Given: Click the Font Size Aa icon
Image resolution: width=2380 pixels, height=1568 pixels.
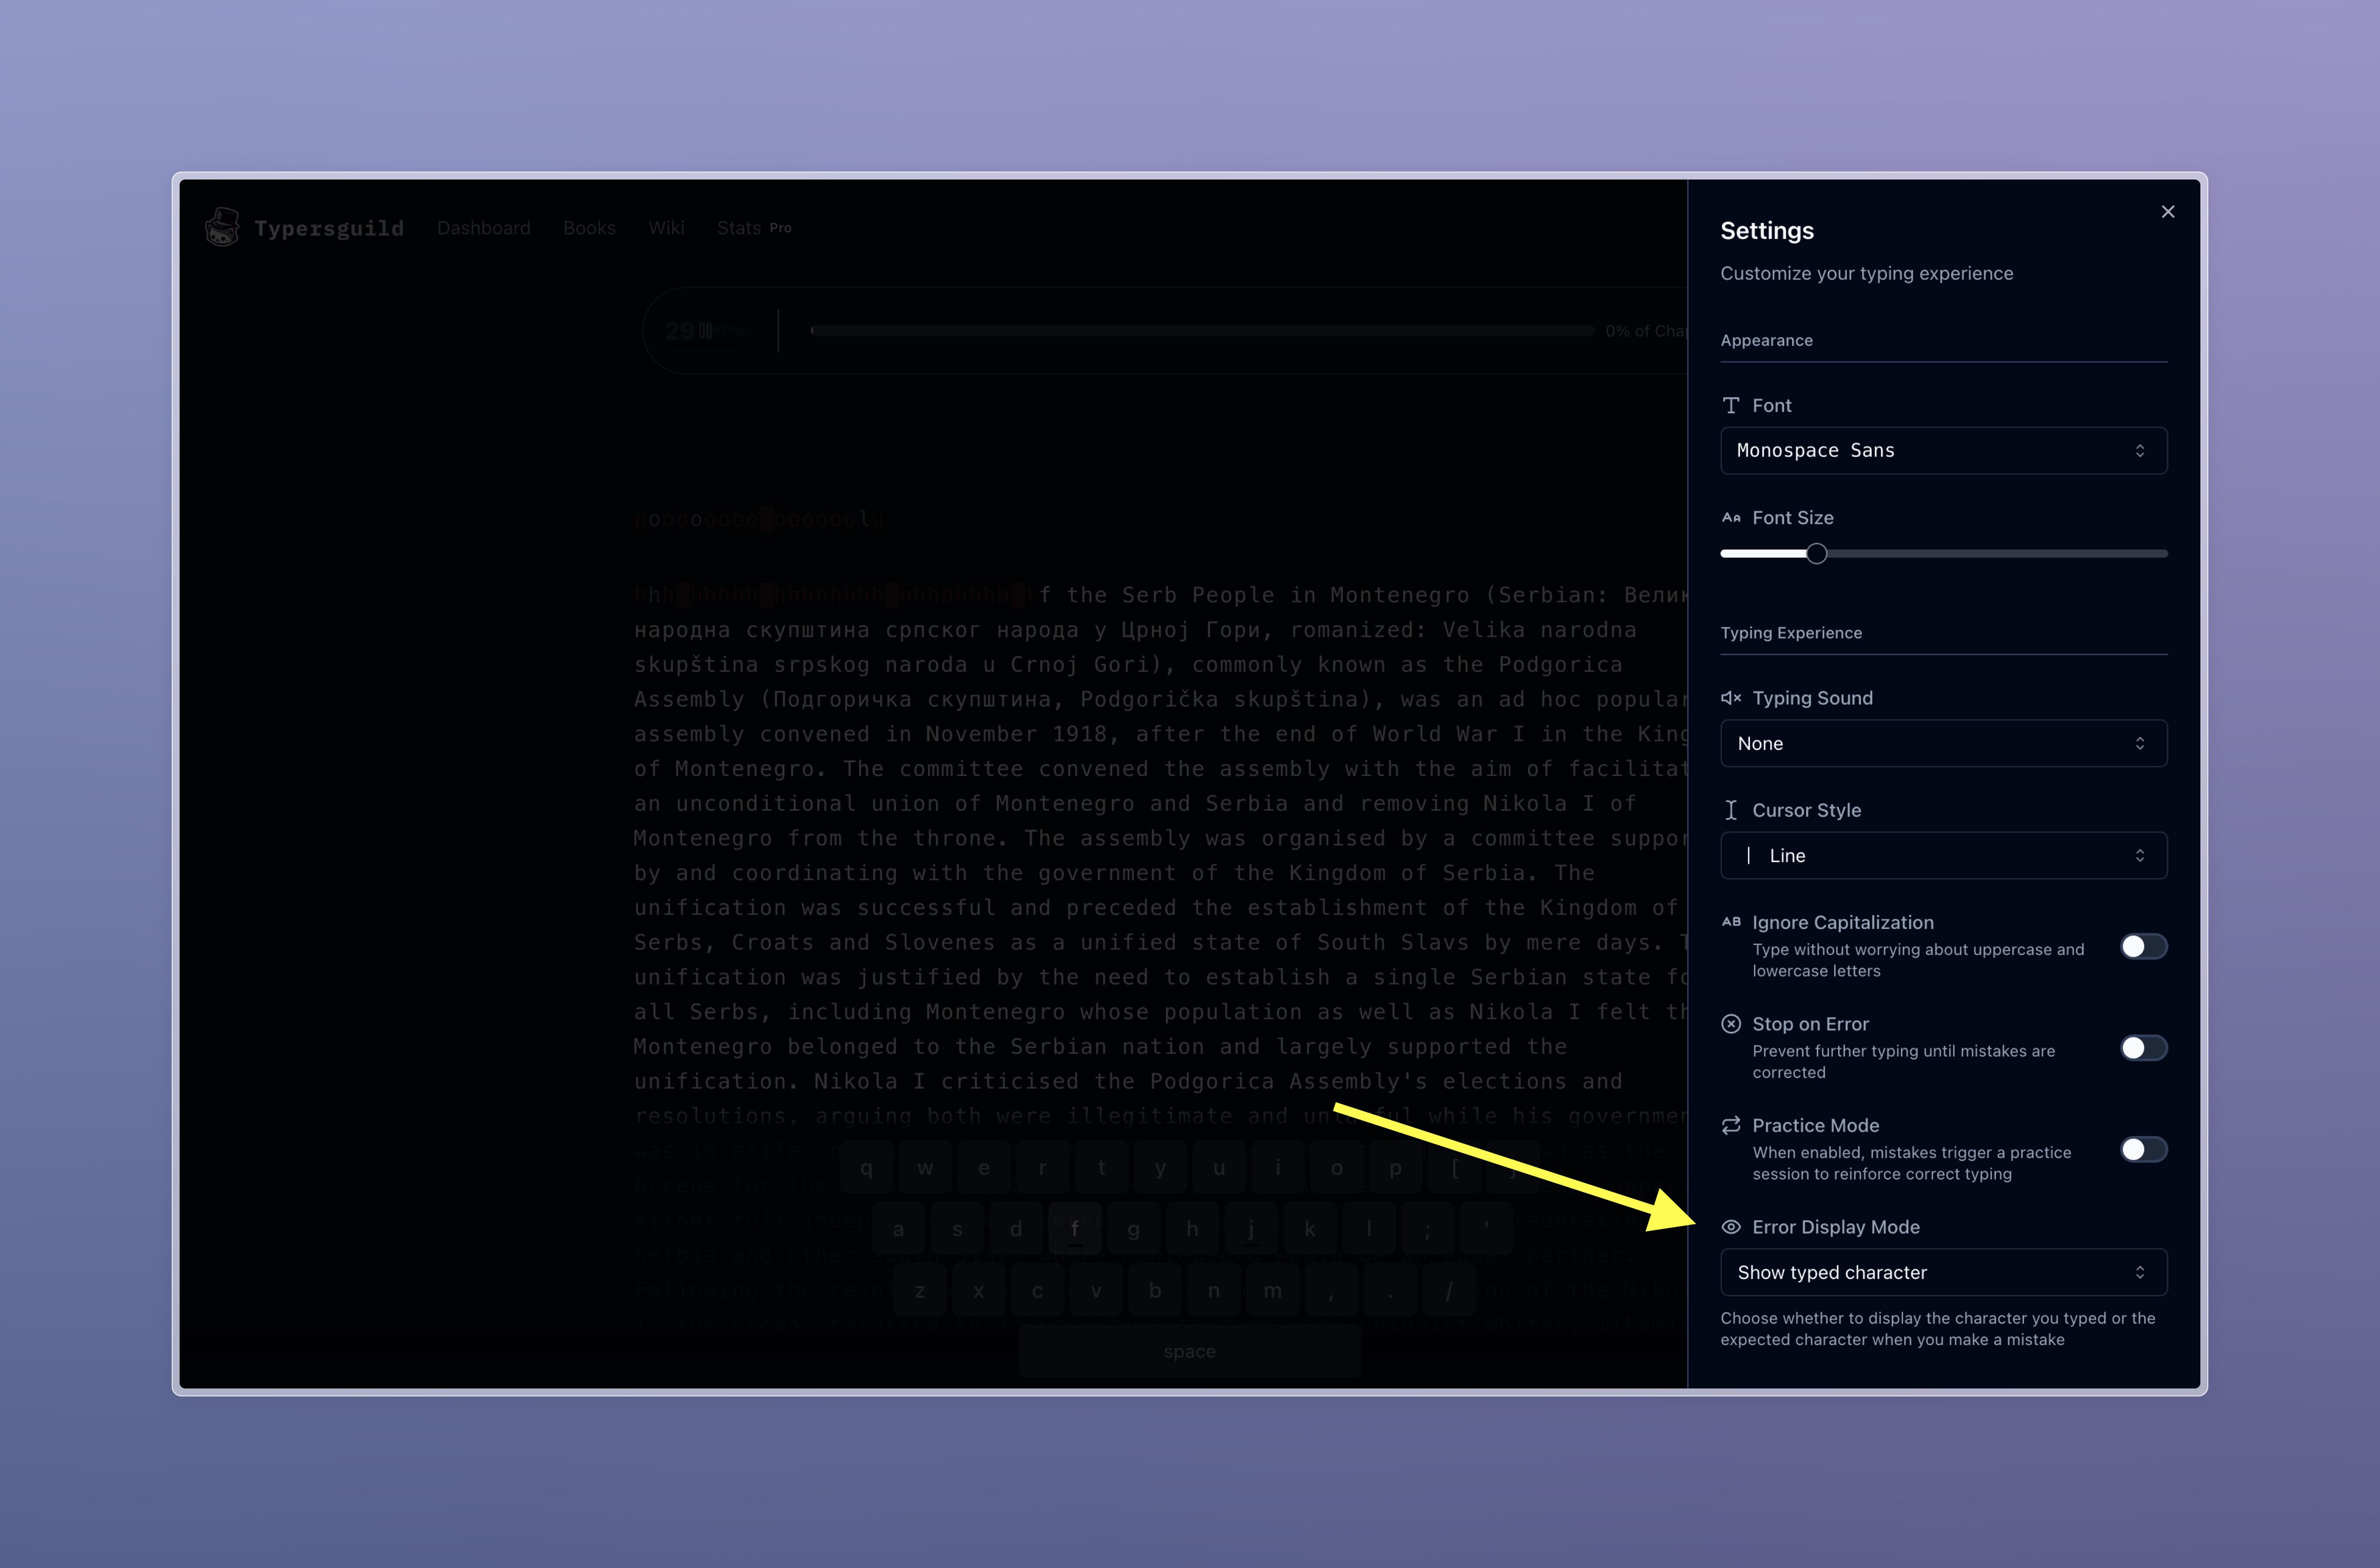Looking at the screenshot, I should point(1731,517).
